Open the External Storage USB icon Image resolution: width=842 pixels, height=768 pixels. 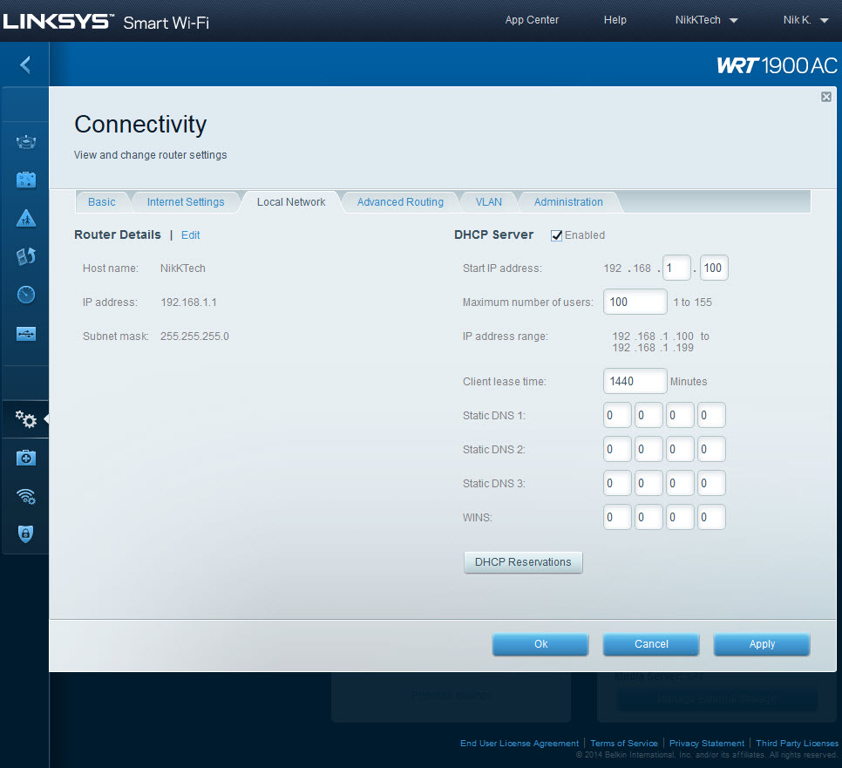click(x=26, y=334)
